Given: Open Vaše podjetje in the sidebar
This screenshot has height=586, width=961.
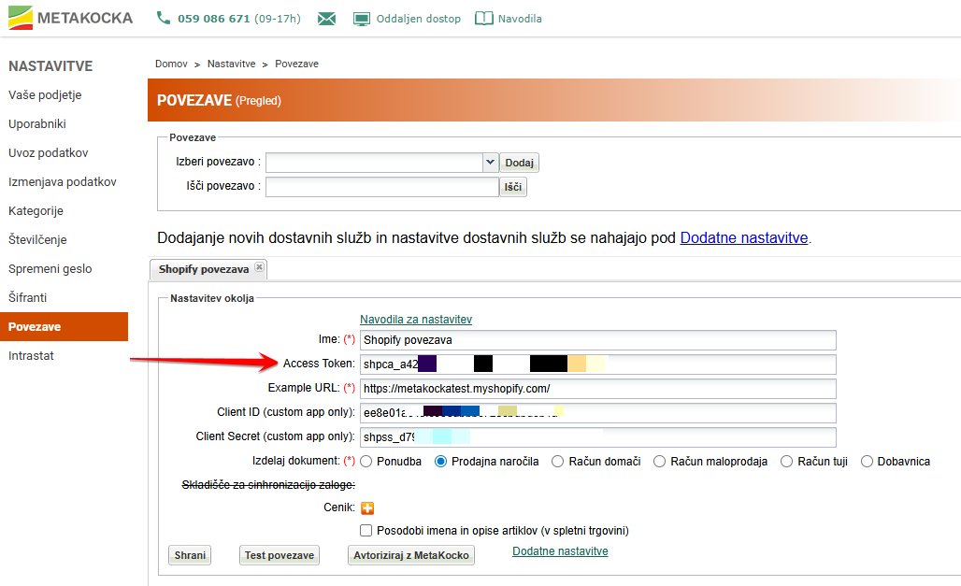Looking at the screenshot, I should [45, 95].
